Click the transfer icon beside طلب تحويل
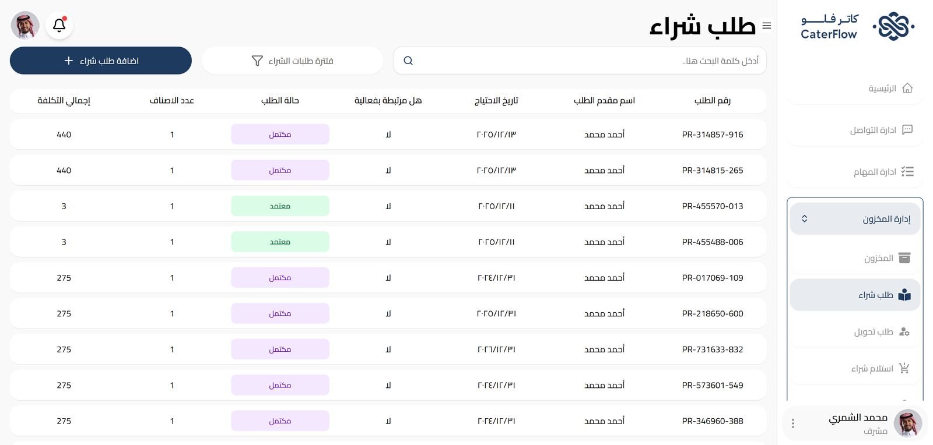This screenshot has height=445, width=933. pos(904,332)
